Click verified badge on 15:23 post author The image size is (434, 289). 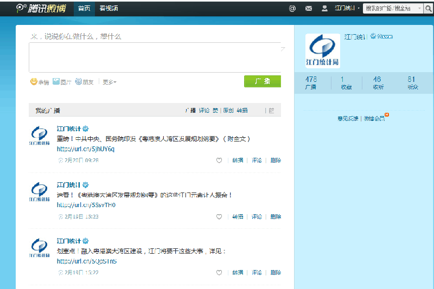point(86,185)
